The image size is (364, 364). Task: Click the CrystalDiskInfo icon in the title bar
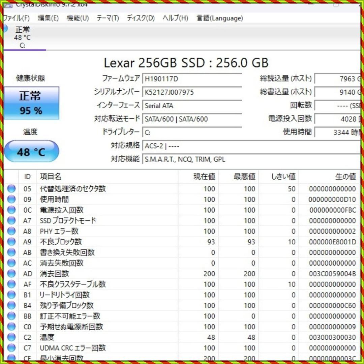point(7,5)
